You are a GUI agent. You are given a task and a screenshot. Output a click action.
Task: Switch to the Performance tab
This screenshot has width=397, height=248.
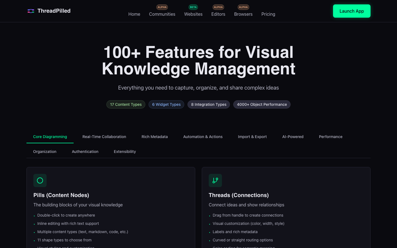point(331,137)
